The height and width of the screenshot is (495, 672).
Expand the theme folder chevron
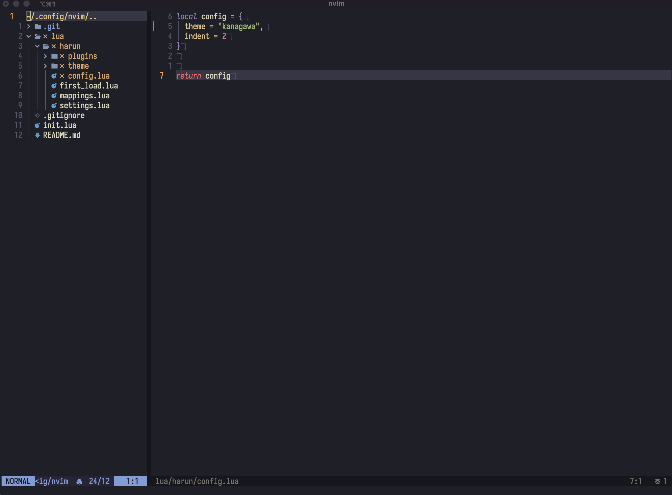46,66
